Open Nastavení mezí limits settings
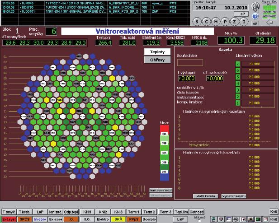This screenshot has height=223, width=279. [x=161, y=190]
